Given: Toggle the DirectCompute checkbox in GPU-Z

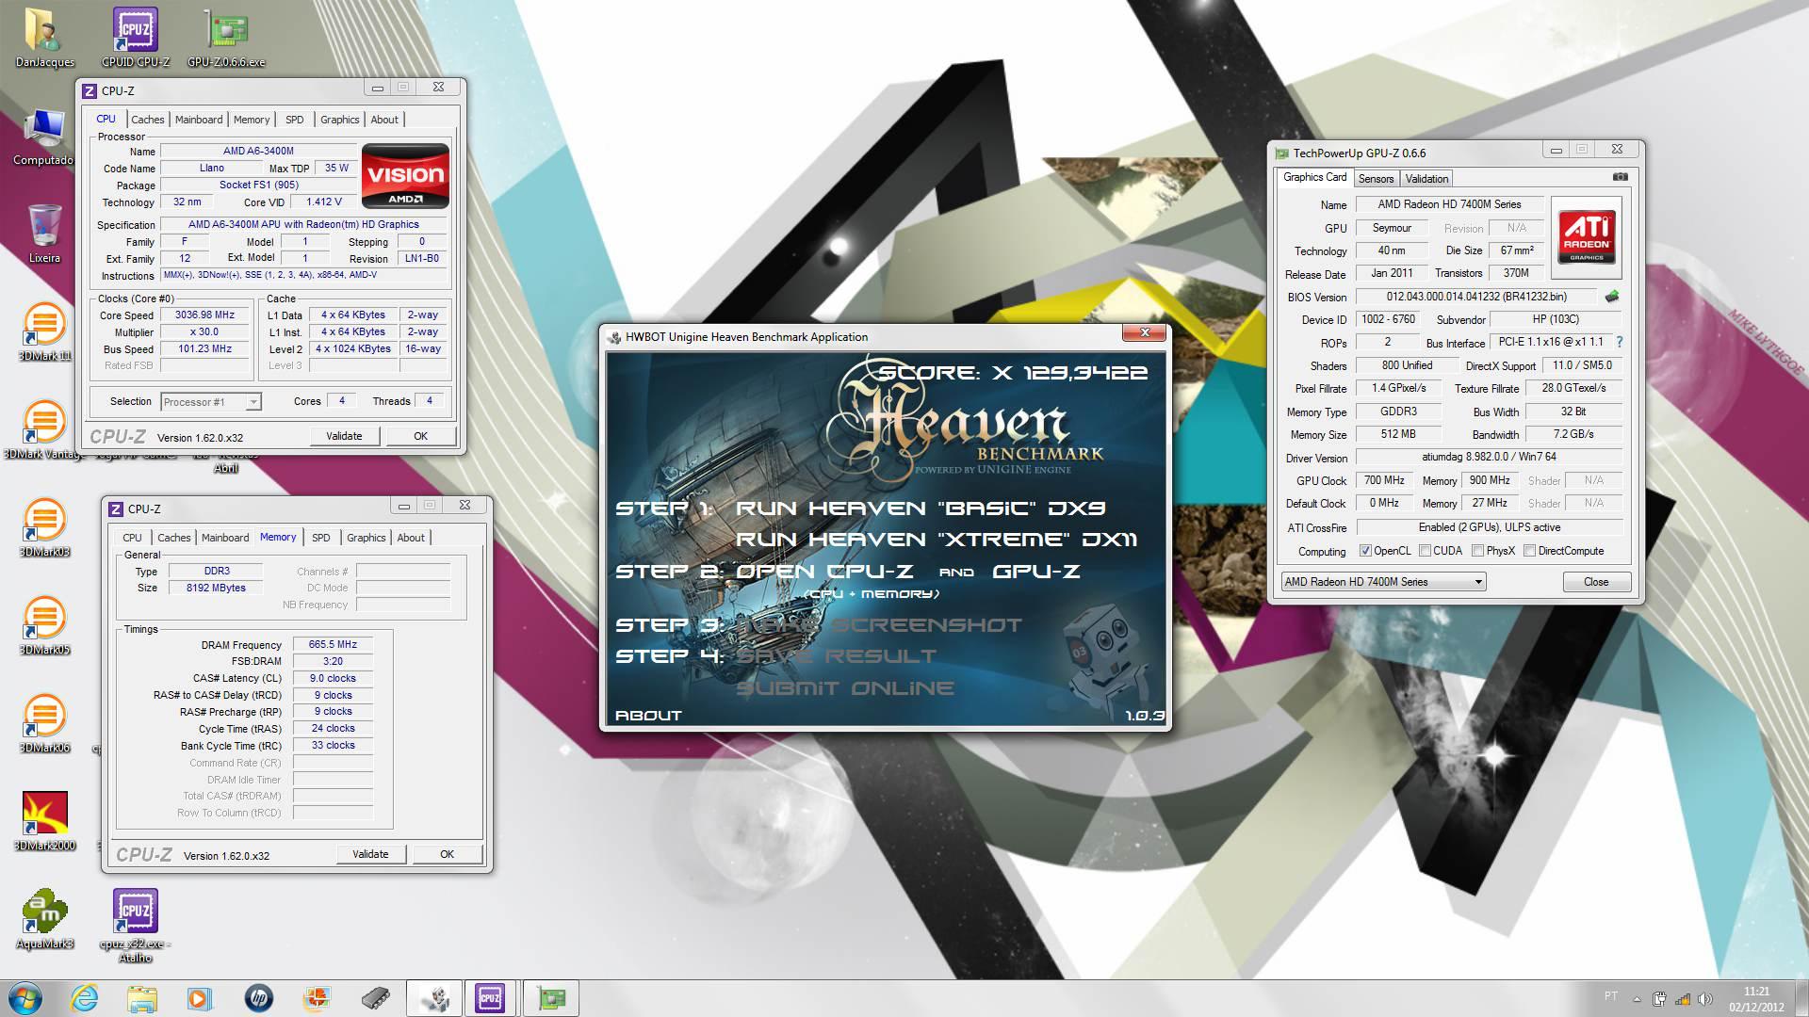Looking at the screenshot, I should pos(1529,551).
